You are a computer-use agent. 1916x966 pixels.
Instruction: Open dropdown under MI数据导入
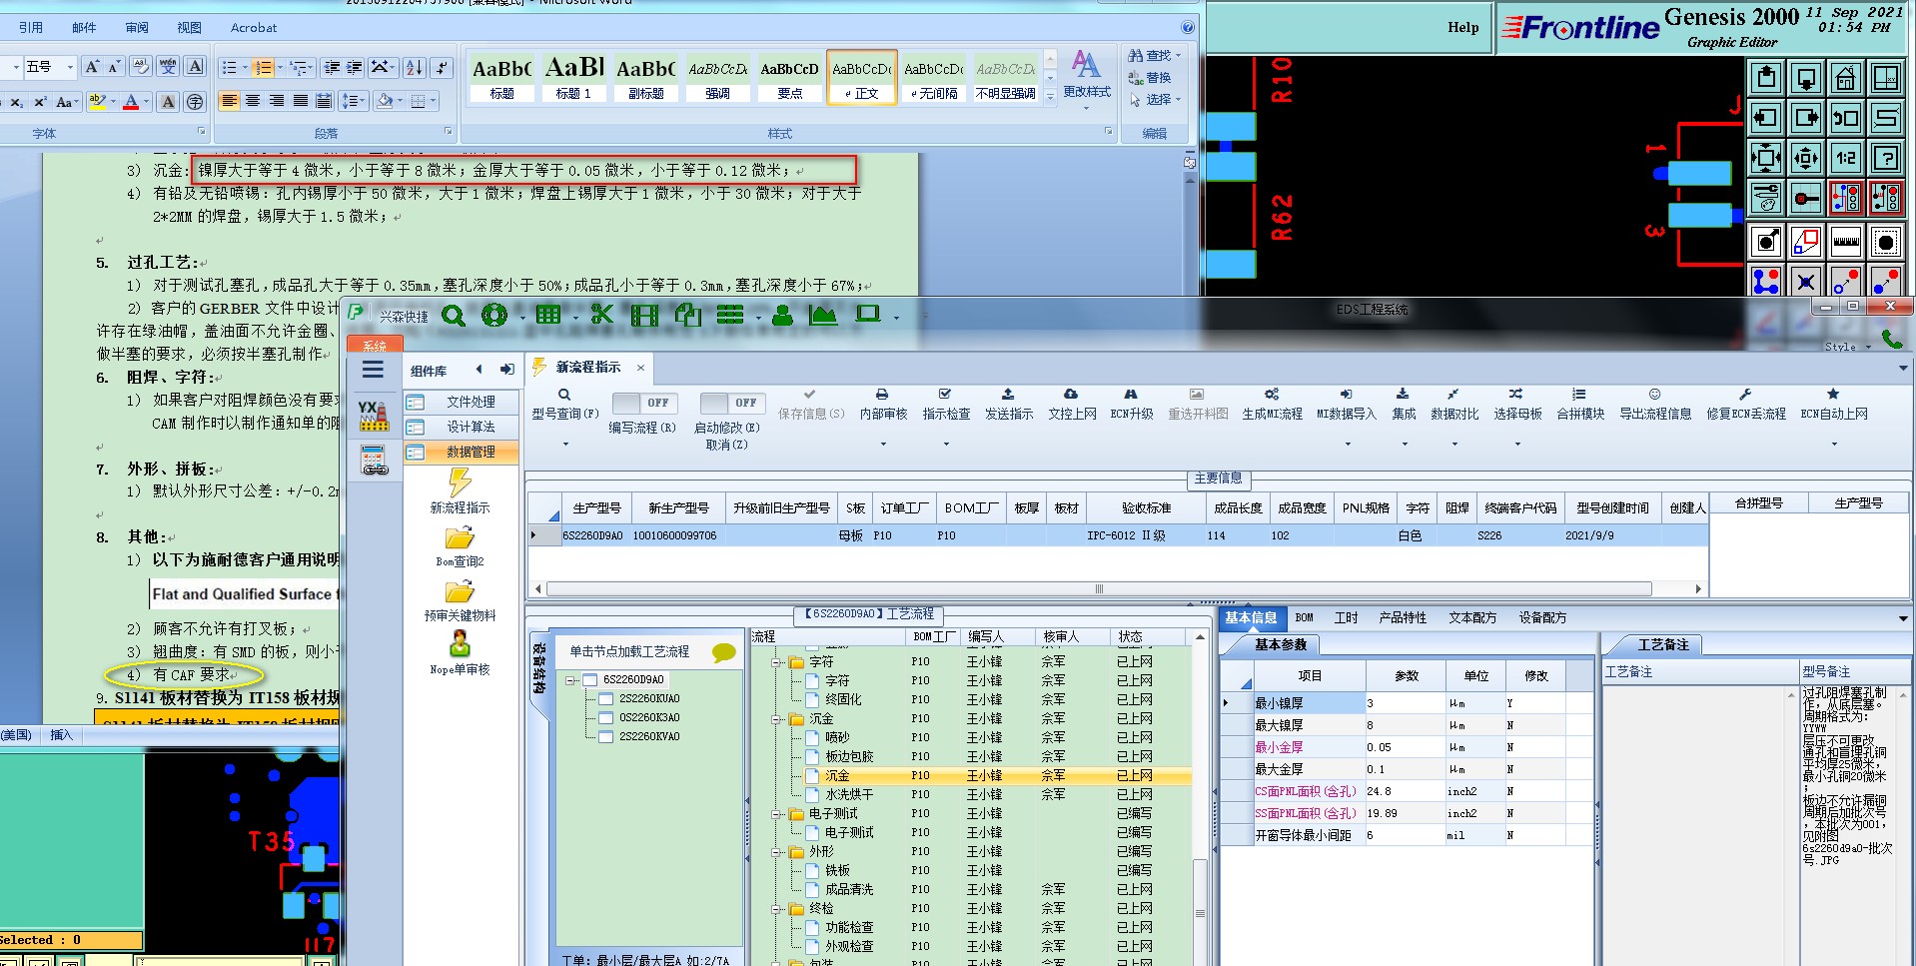(x=1347, y=444)
